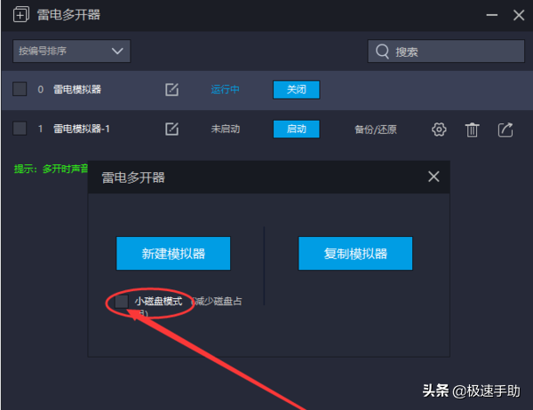
Task: Click the green 提示 hint text
Action: pos(51,169)
